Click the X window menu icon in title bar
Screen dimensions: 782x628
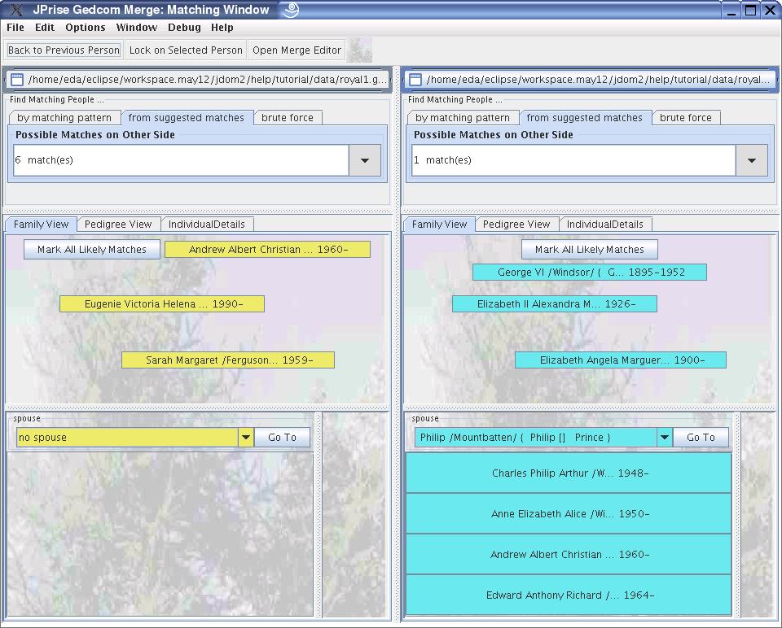pyautogui.click(x=15, y=10)
